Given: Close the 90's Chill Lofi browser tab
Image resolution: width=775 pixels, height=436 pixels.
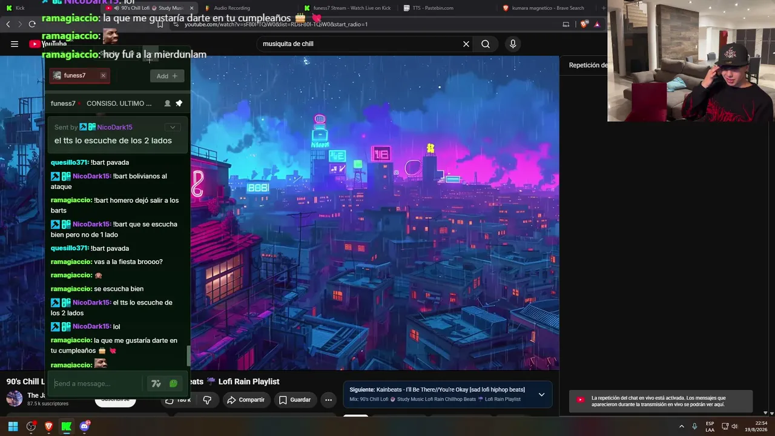Looking at the screenshot, I should pos(191,8).
